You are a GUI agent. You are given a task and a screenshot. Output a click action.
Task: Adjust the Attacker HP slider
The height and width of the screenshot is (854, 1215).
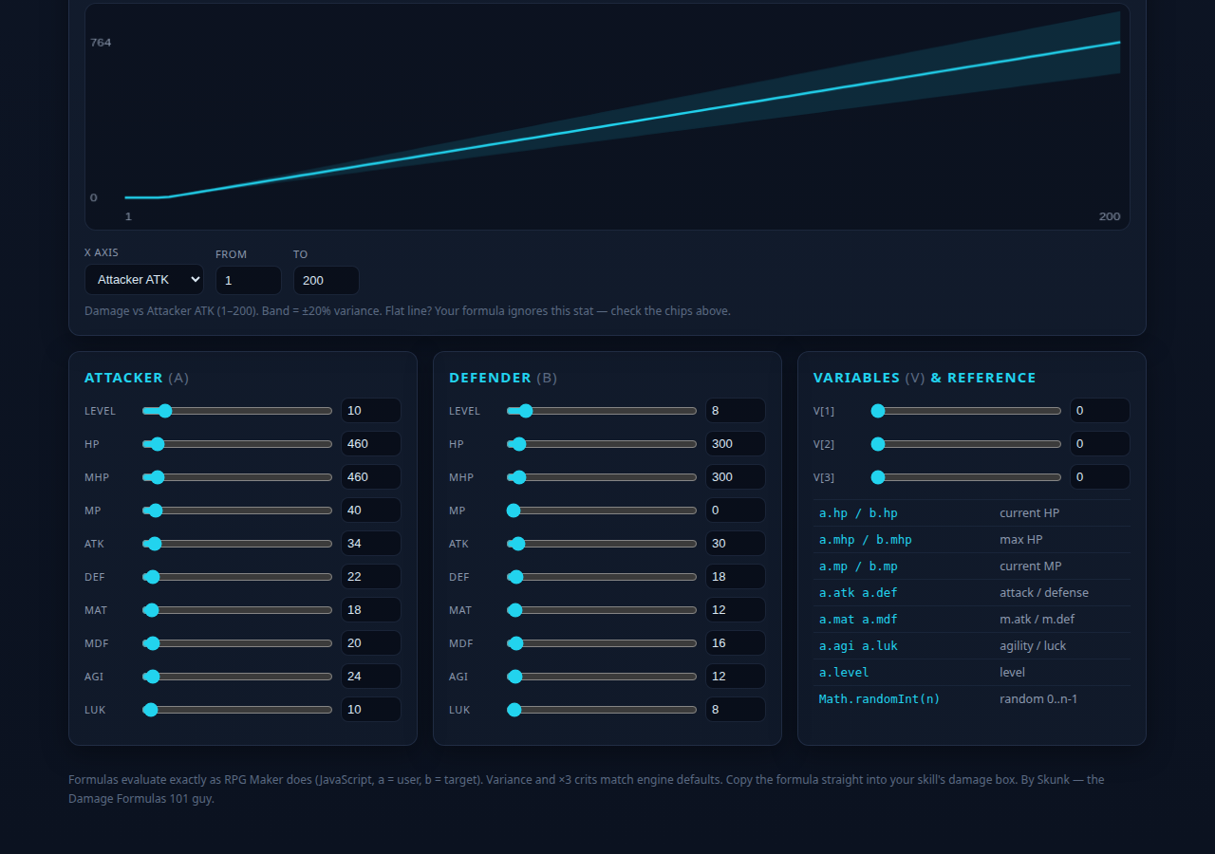(x=237, y=444)
